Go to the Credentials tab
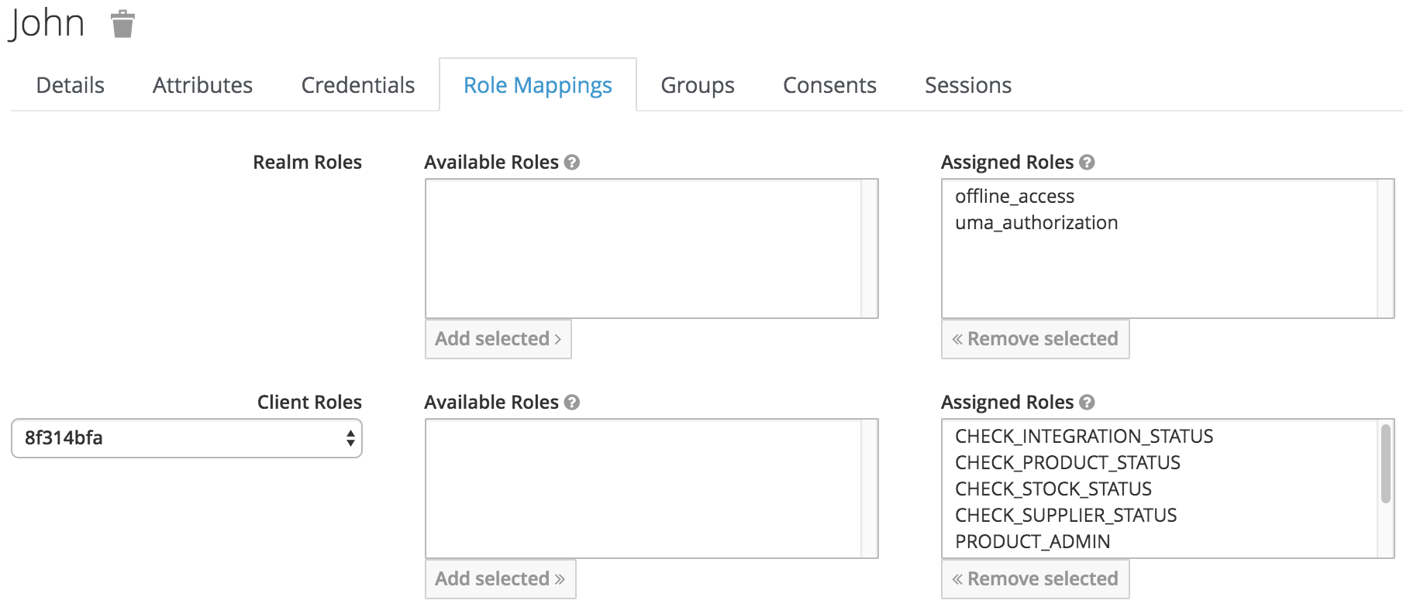1403x607 pixels. click(x=358, y=85)
